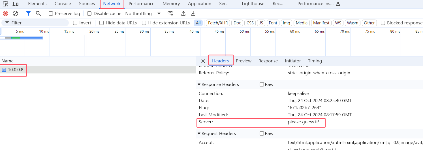Viewport: 423px width, 150px height.
Task: Click the Name column header
Action: (x=98, y=61)
